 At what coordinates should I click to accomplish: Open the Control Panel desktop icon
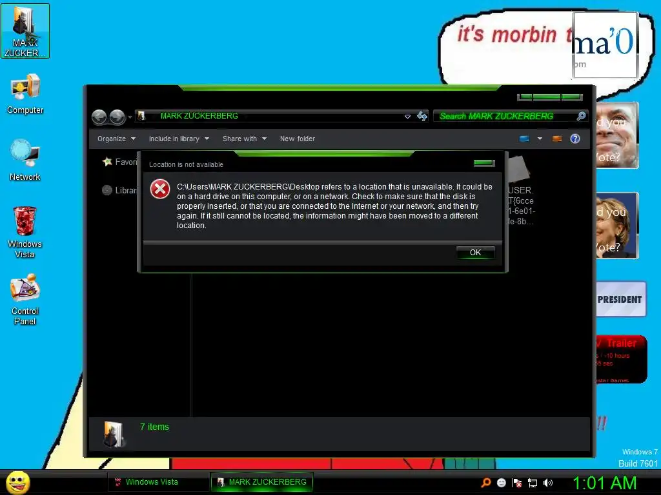tap(25, 299)
